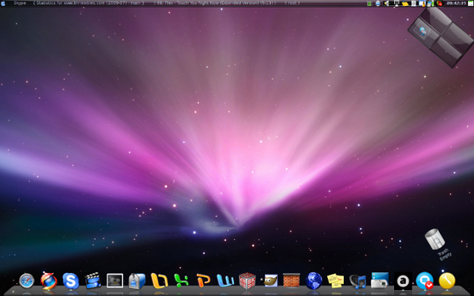Launch GIMP from the dock
The image size is (474, 296).
270,280
